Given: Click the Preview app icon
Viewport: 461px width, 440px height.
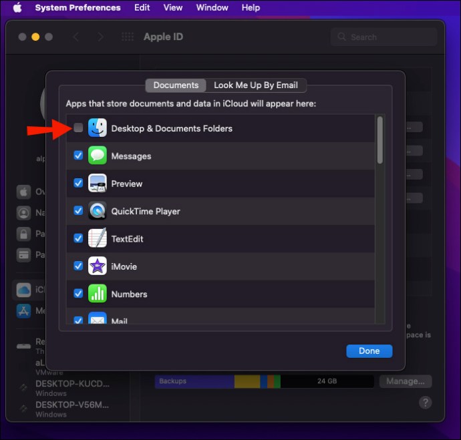Looking at the screenshot, I should pos(98,183).
